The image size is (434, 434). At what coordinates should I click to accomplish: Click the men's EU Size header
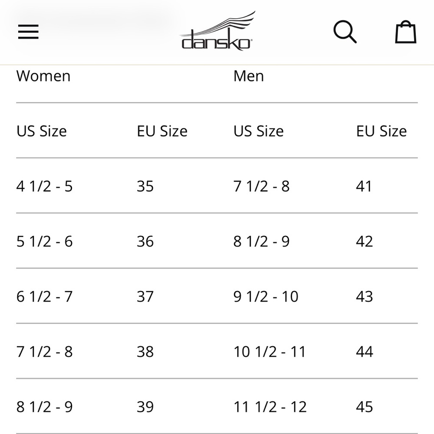click(381, 131)
